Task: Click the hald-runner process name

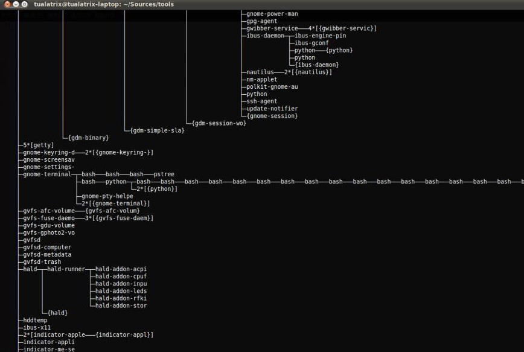Action: click(66, 269)
